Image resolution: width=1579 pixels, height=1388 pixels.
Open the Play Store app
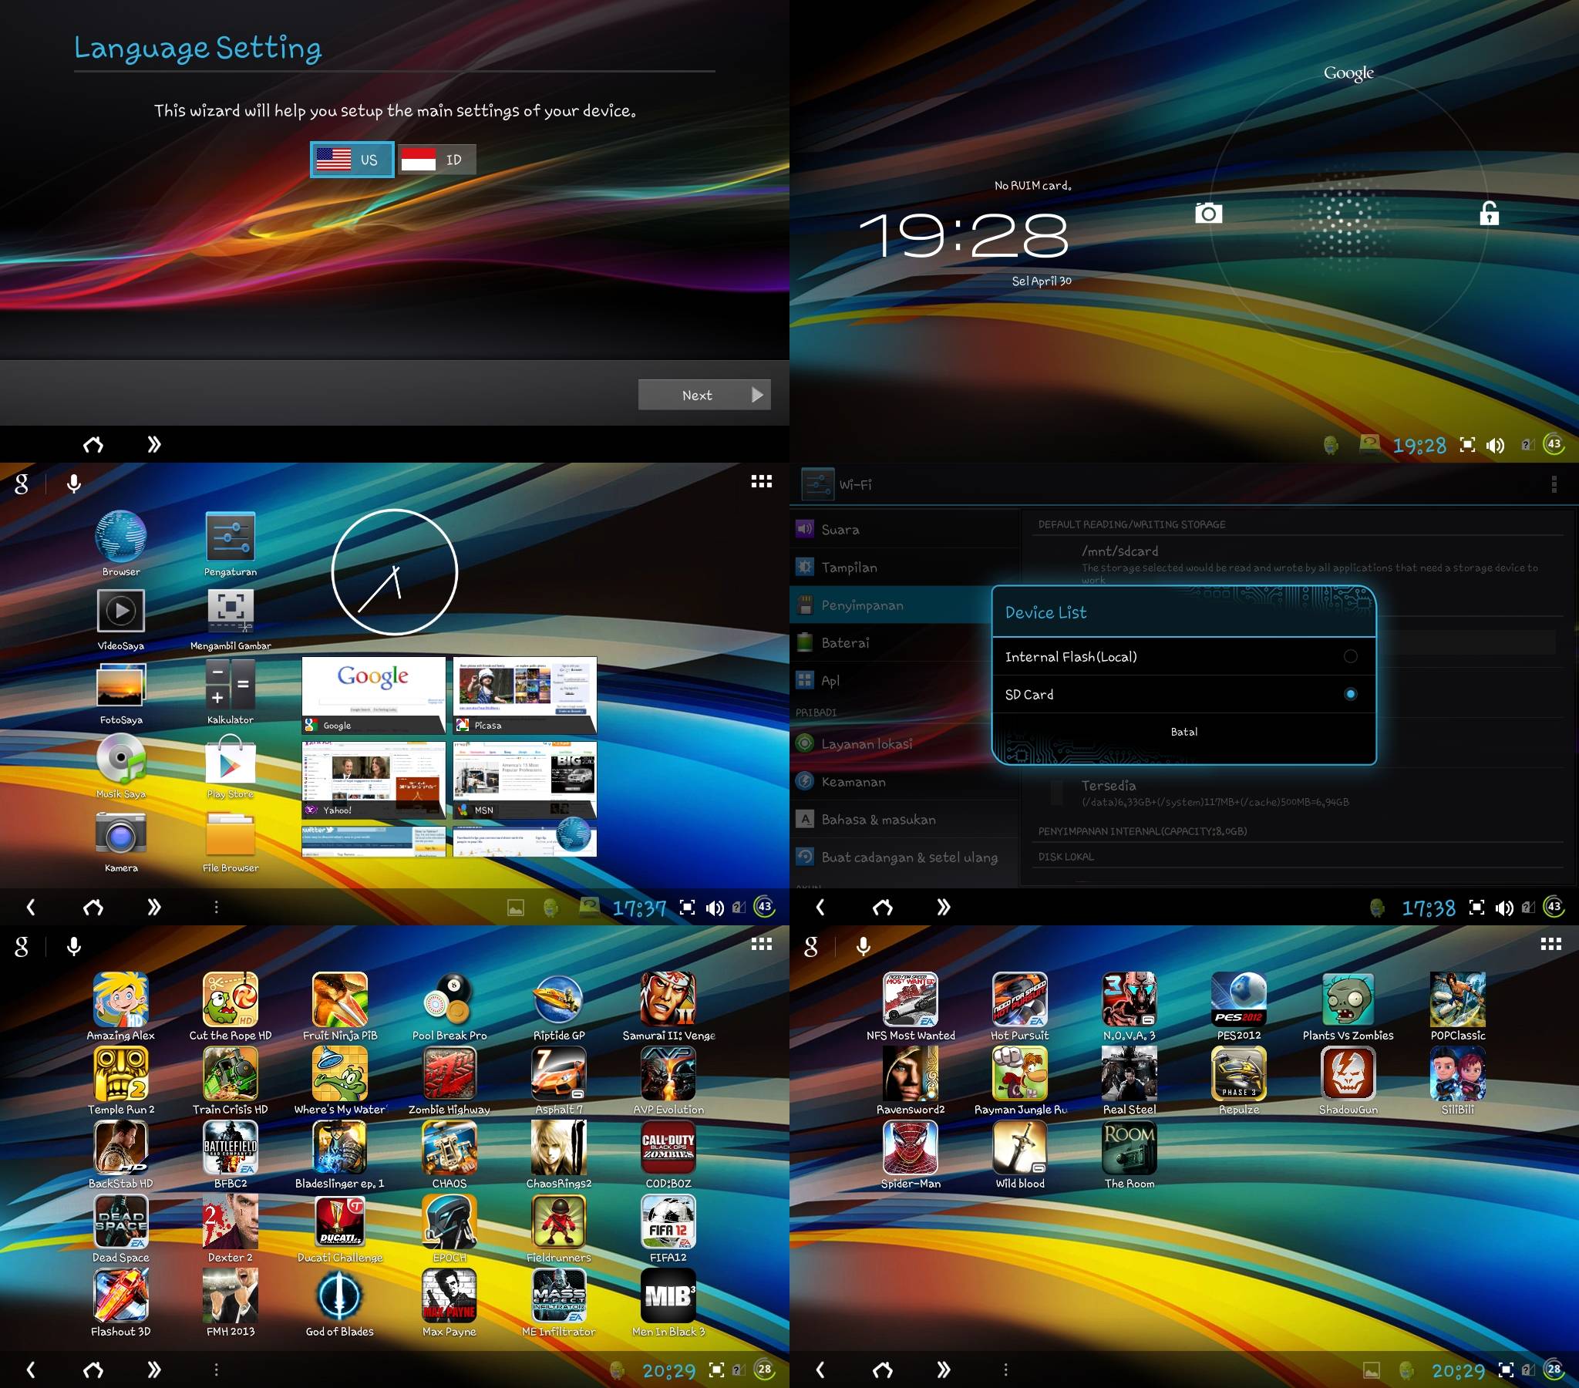click(231, 766)
